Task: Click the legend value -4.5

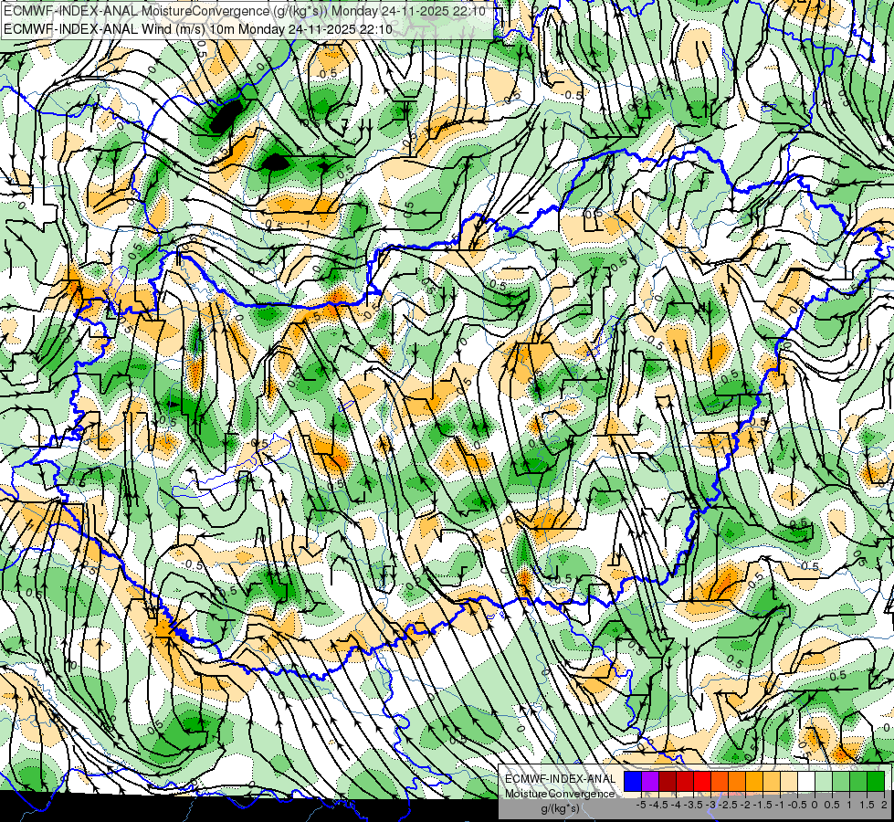Action: [658, 805]
